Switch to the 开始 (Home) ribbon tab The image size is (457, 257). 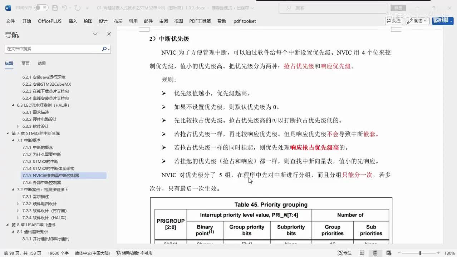[x=26, y=21]
